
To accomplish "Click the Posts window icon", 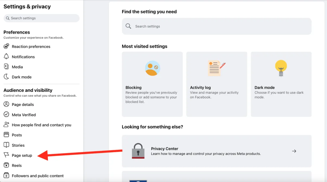I will click(6, 135).
